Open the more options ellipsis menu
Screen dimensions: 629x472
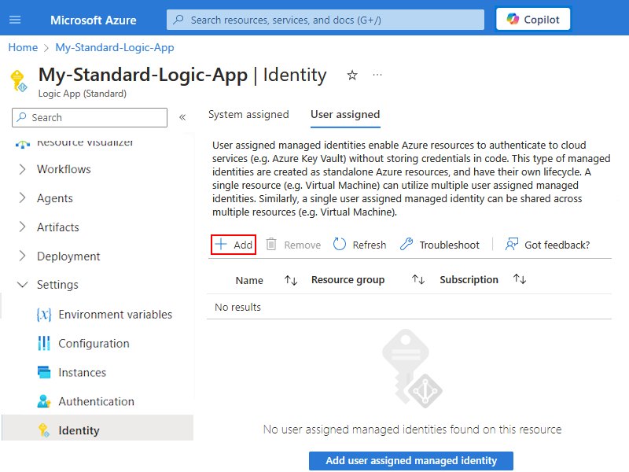coord(377,75)
